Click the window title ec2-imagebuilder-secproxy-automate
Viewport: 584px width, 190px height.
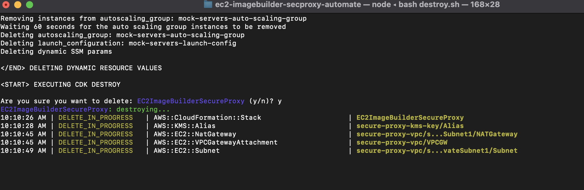pos(288,4)
